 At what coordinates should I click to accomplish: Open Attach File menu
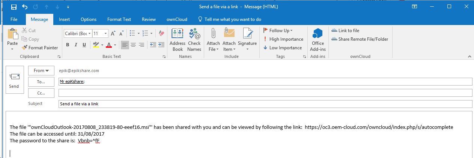click(213, 40)
